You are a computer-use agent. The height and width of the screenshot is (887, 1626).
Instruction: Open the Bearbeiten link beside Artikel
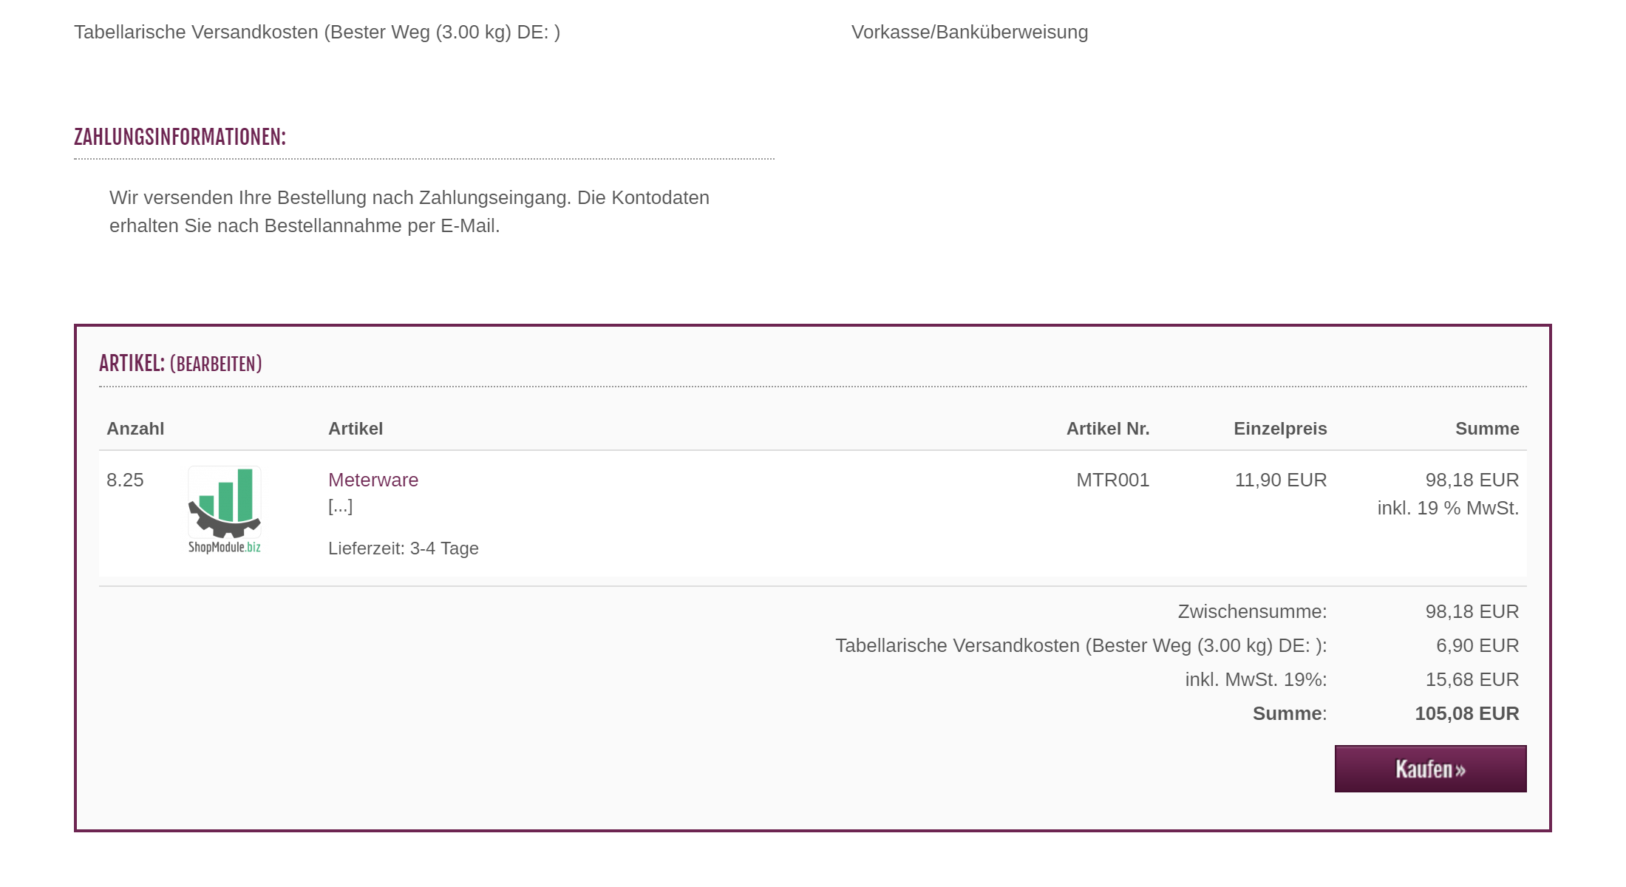click(216, 364)
